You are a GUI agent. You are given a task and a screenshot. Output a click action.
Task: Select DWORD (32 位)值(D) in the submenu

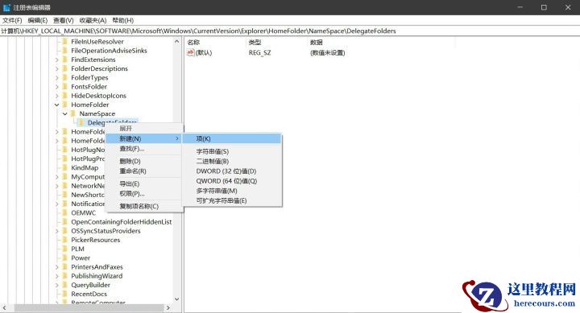pos(232,171)
